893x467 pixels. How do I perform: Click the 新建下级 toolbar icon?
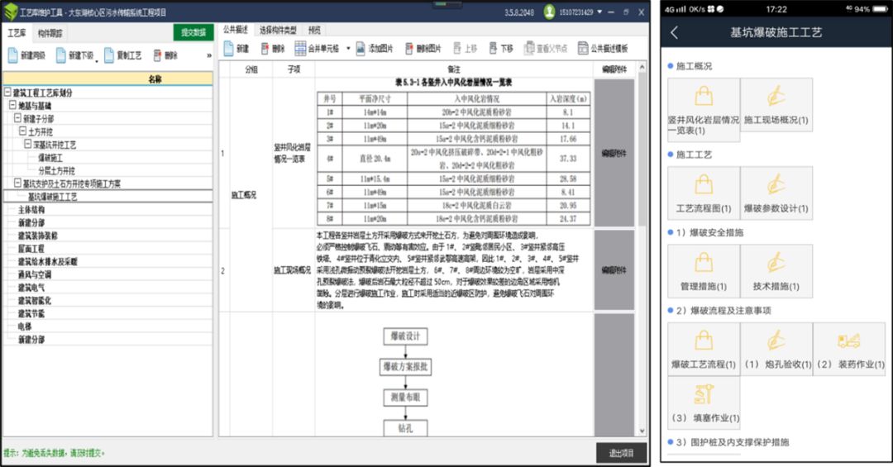point(61,55)
